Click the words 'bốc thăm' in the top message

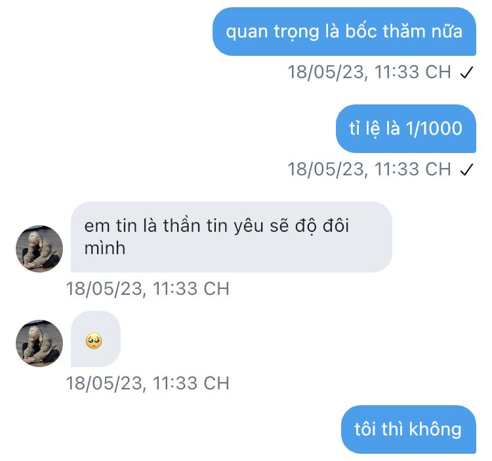pos(384,32)
